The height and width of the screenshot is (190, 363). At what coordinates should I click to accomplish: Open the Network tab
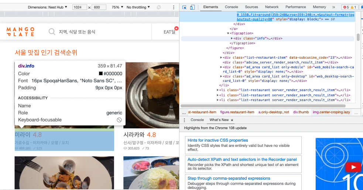coord(272,7)
